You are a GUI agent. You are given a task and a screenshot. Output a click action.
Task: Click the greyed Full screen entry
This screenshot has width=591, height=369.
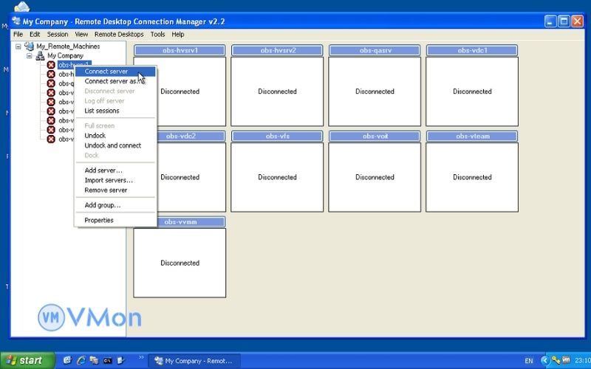[115, 125]
